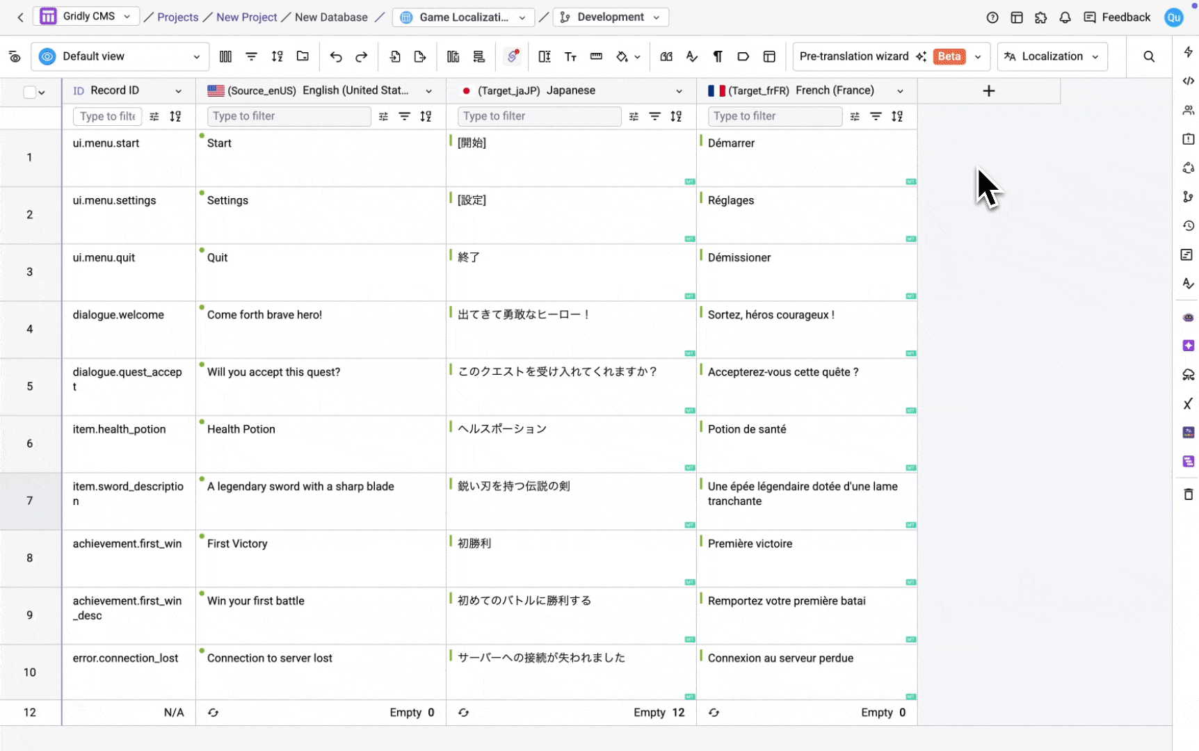Click the text size Tt icon

point(570,56)
